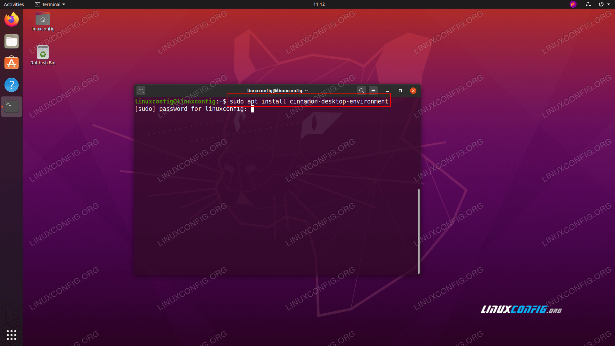The height and width of the screenshot is (346, 615).
Task: Launch Ubuntu Software from the dock
Action: point(12,63)
